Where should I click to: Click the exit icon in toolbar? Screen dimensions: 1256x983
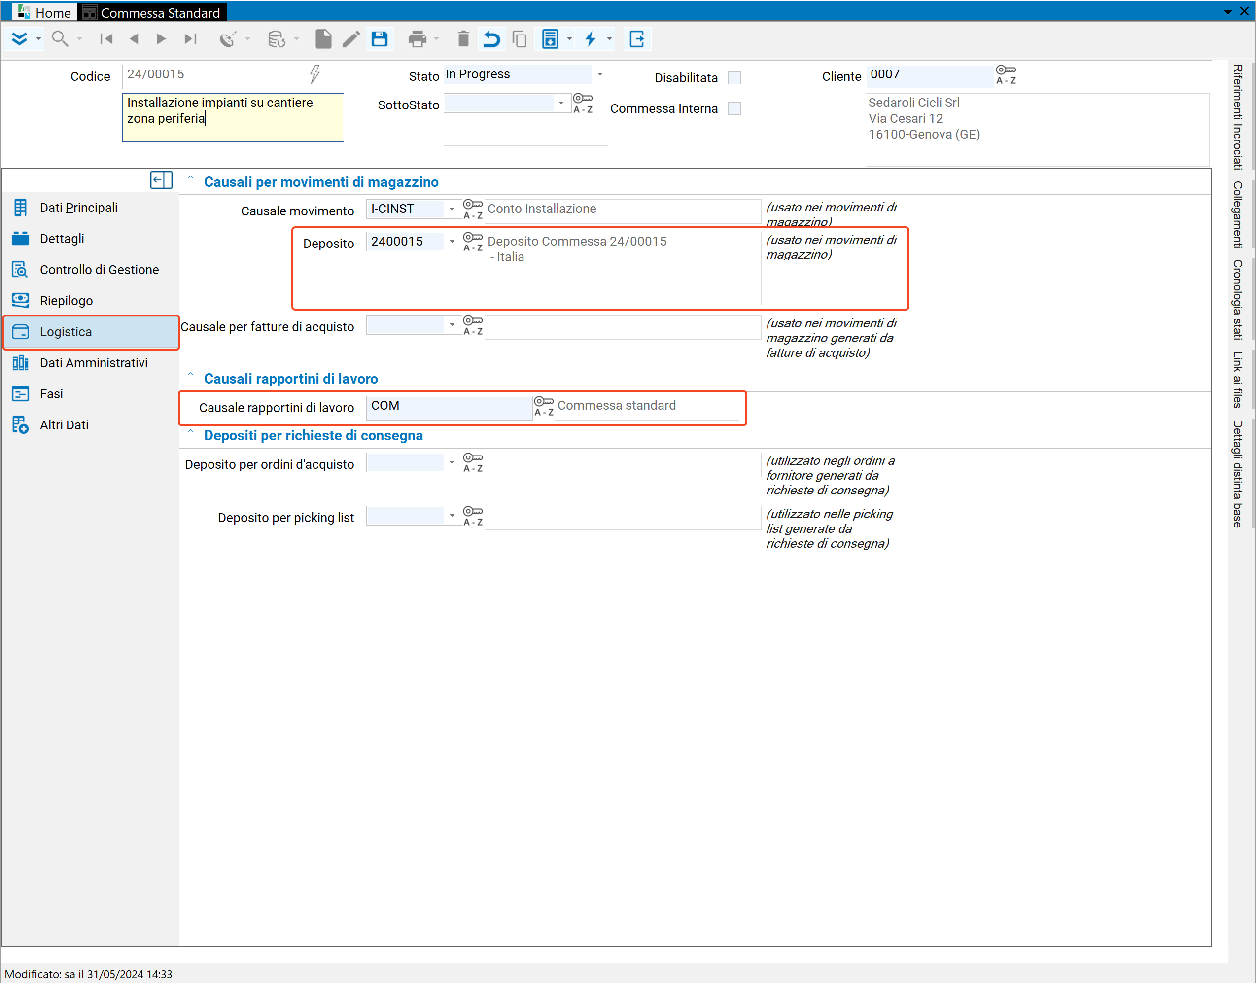636,39
